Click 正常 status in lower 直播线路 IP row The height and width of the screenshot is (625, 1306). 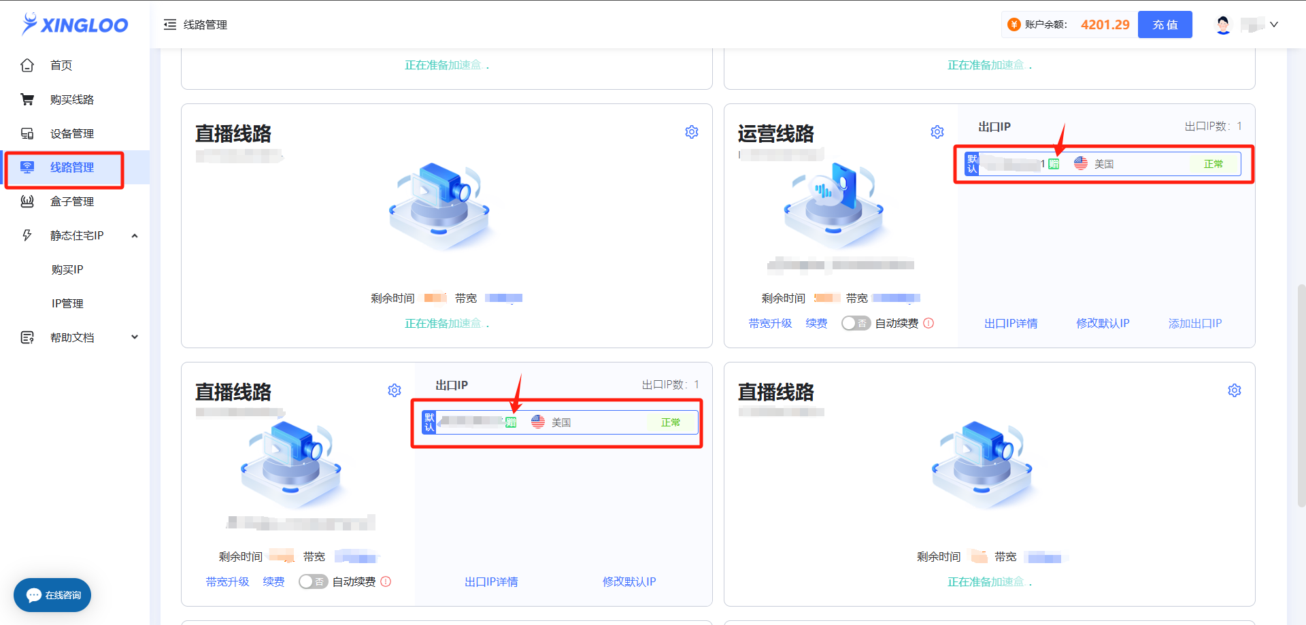pyautogui.click(x=671, y=422)
